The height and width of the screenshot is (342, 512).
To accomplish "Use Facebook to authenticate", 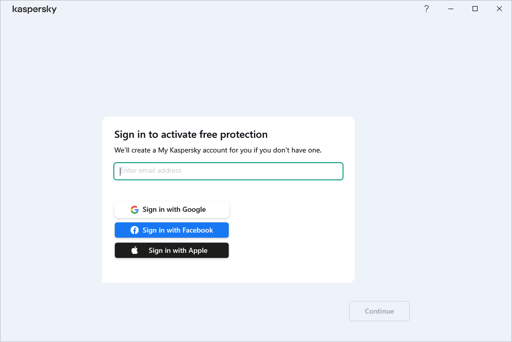I will 172,230.
